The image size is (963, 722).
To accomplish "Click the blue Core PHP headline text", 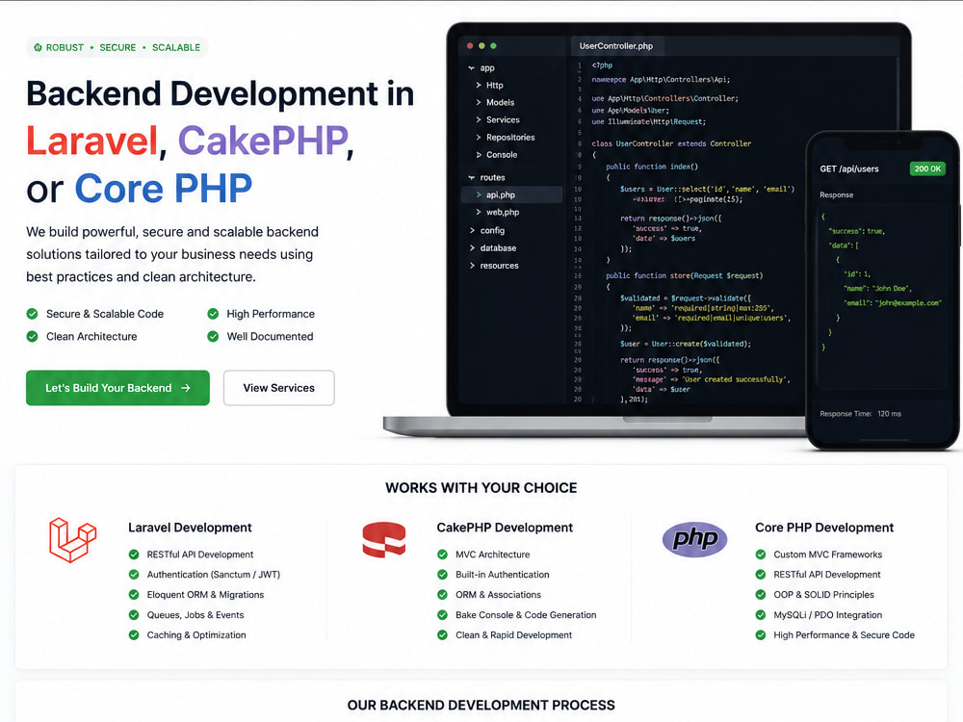I will coord(164,188).
